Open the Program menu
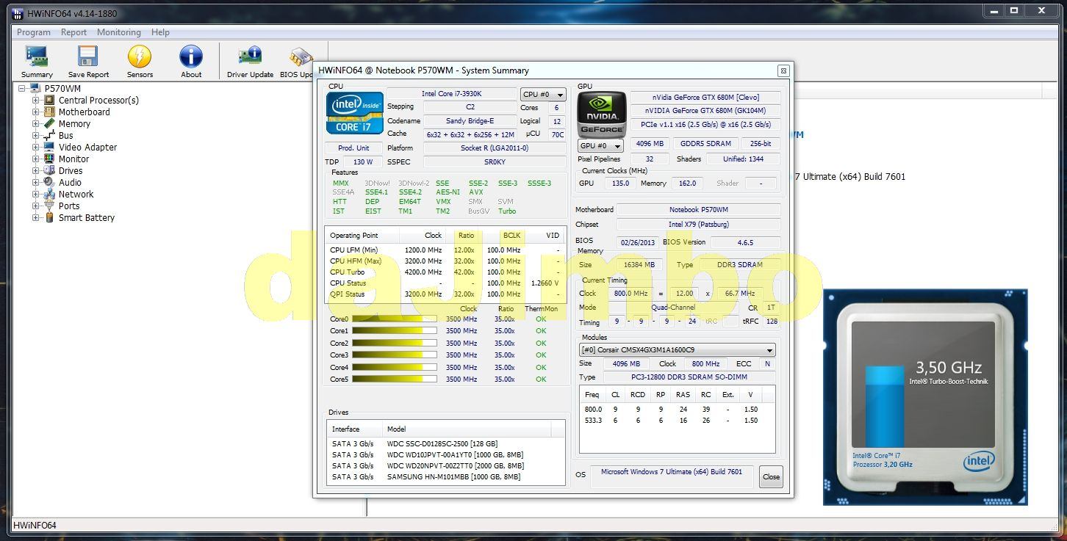1067x541 pixels. click(34, 32)
